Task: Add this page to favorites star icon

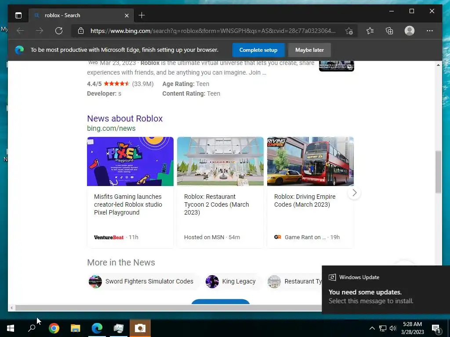Action: (349, 31)
